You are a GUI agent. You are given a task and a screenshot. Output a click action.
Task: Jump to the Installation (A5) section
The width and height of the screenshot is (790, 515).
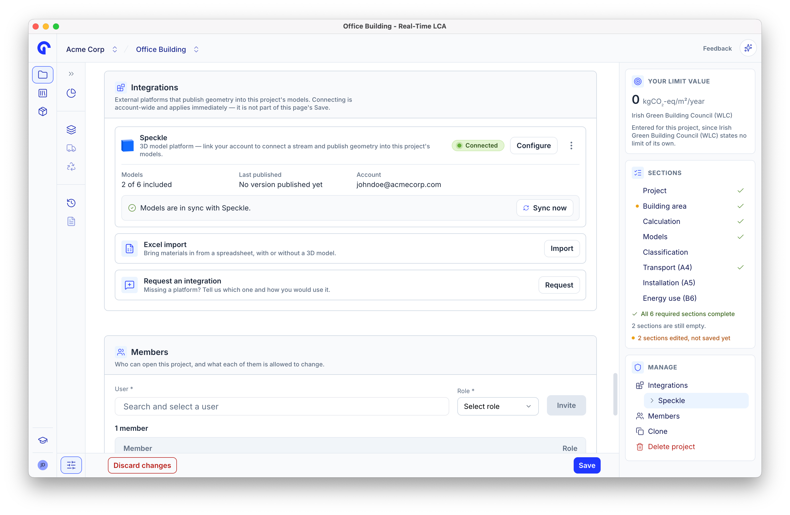tap(669, 283)
